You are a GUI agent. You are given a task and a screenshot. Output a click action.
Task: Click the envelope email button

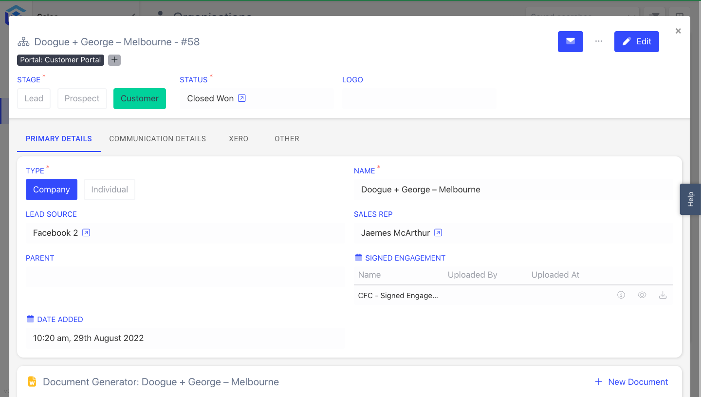(x=570, y=41)
